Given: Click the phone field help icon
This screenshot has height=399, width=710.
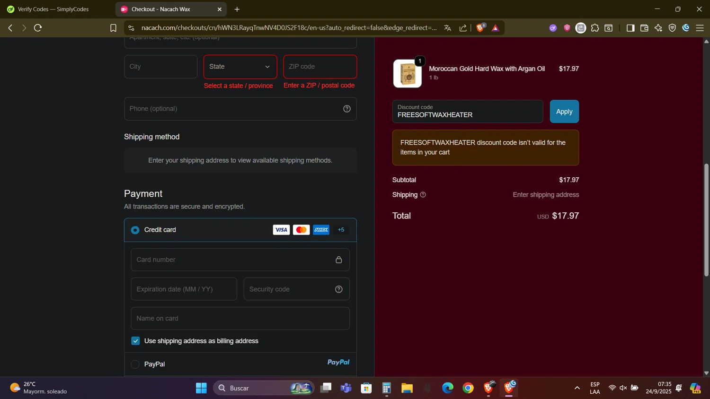Looking at the screenshot, I should tap(347, 109).
